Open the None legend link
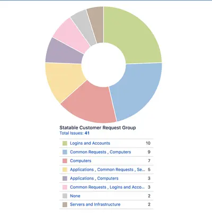Image resolution: width=212 pixels, height=213 pixels. tap(75, 196)
